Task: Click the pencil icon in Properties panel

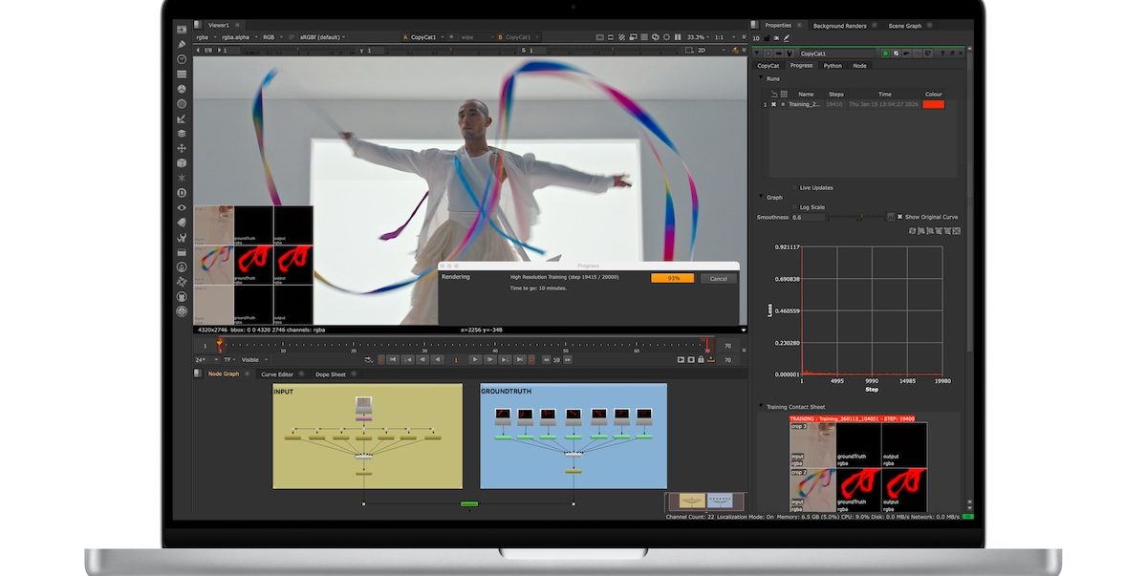Action: pos(786,38)
